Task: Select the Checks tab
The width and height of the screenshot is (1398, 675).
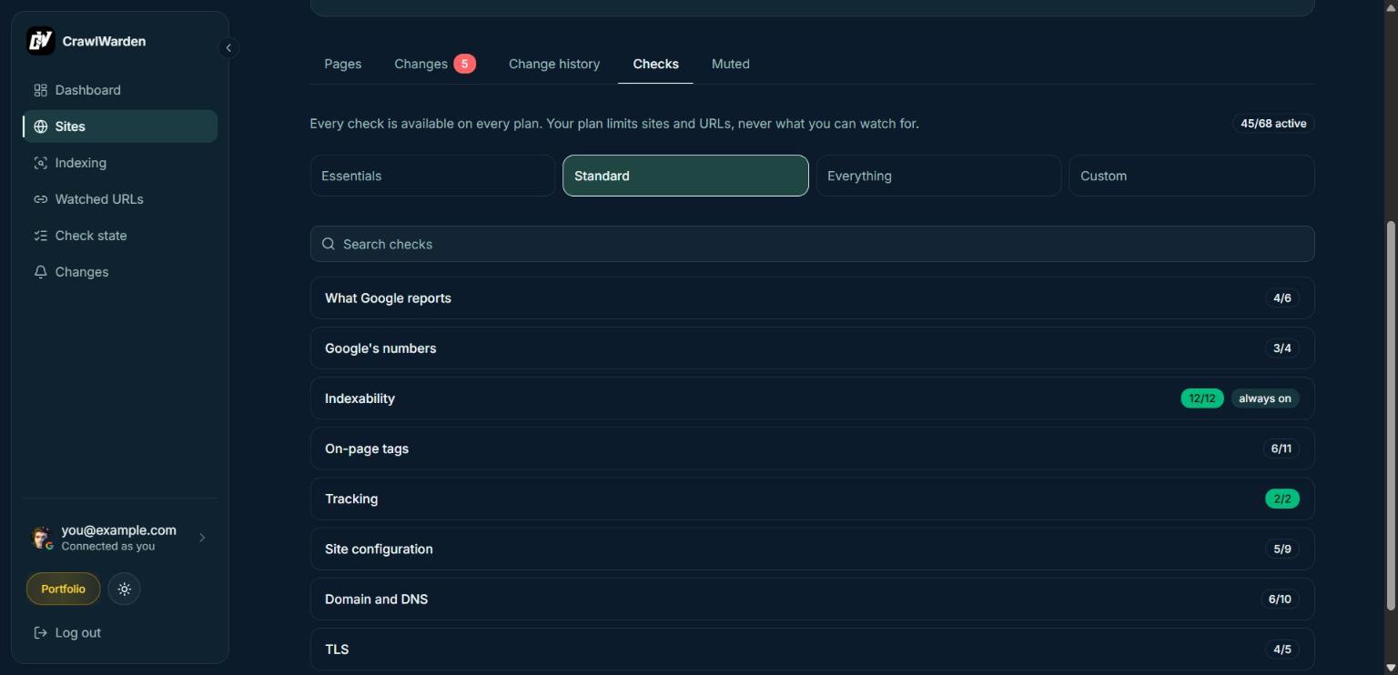Action: [655, 64]
